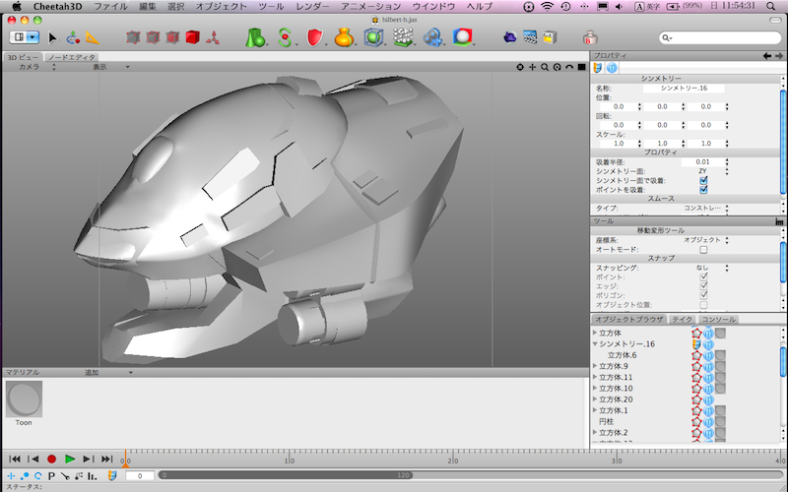This screenshot has width=788, height=492.
Task: Select the arrow selection tool in toolbar
Action: point(53,37)
